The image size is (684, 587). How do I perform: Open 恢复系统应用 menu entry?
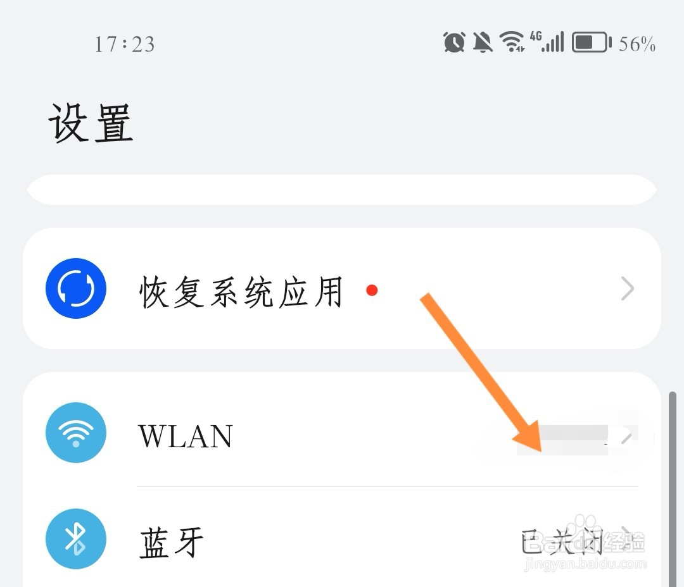342,288
